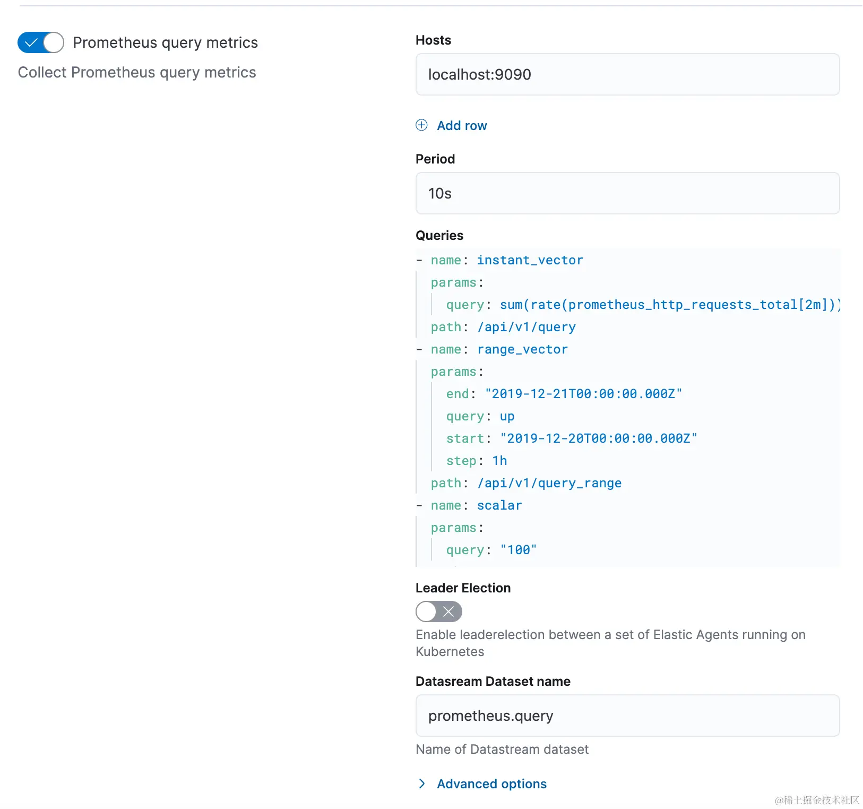The image size is (863, 809).
Task: Click the start timestamp 2019-12-20T00:00:00.000Z
Action: (x=599, y=438)
